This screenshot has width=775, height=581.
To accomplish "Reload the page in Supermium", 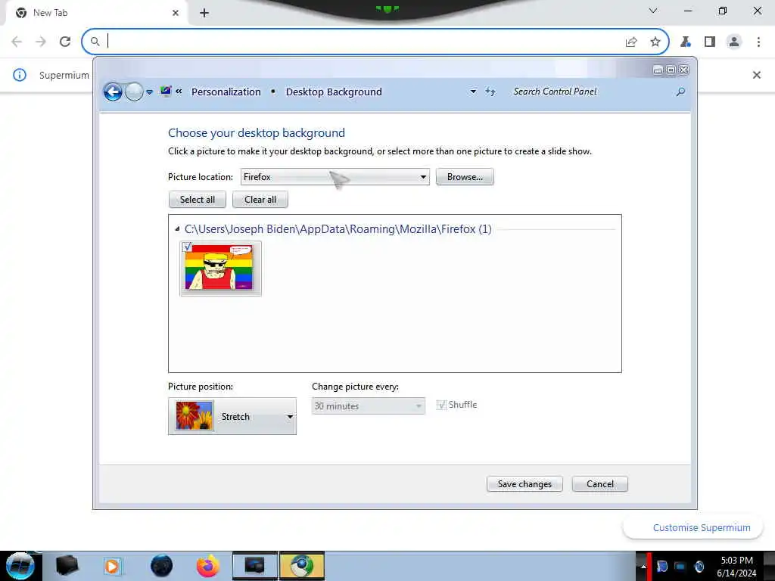I will point(65,42).
